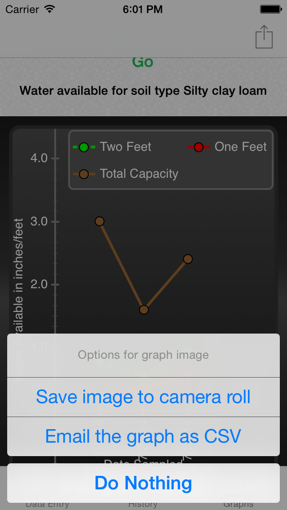The height and width of the screenshot is (510, 287).
Task: Click the red One Feet legend marker
Action: point(199,147)
